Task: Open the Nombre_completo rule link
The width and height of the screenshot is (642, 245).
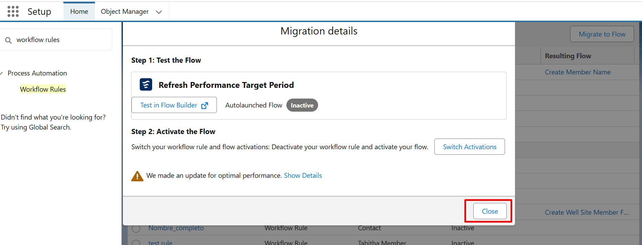Action: [176, 228]
